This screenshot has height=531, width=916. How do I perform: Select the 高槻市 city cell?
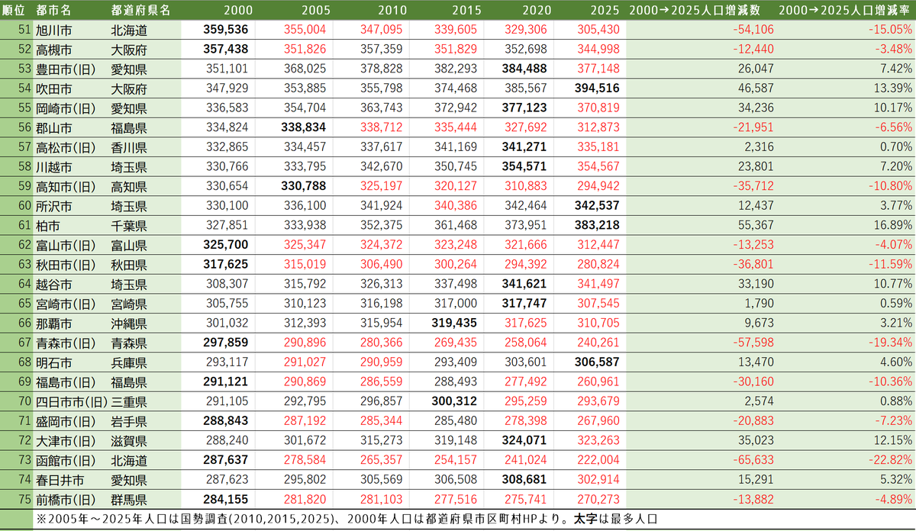[54, 49]
